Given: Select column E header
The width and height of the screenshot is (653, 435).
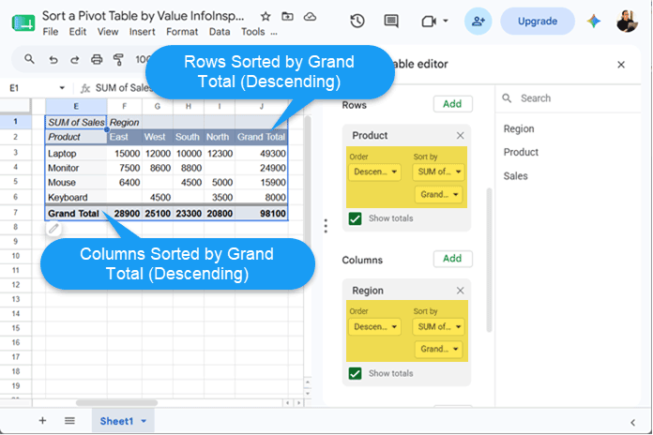Looking at the screenshot, I should pyautogui.click(x=76, y=106).
